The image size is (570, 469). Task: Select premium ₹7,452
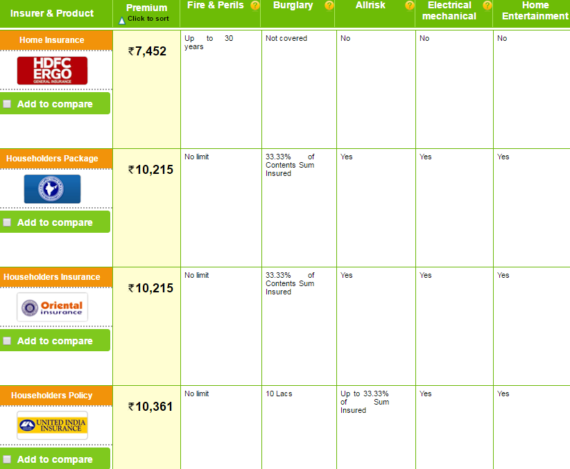coord(147,51)
